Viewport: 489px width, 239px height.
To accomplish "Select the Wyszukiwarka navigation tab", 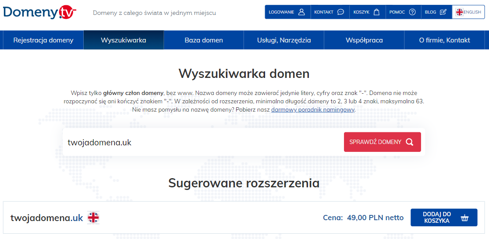I will tap(124, 40).
